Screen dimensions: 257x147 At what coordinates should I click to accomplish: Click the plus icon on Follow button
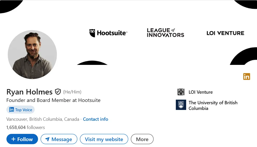[x=13, y=139]
